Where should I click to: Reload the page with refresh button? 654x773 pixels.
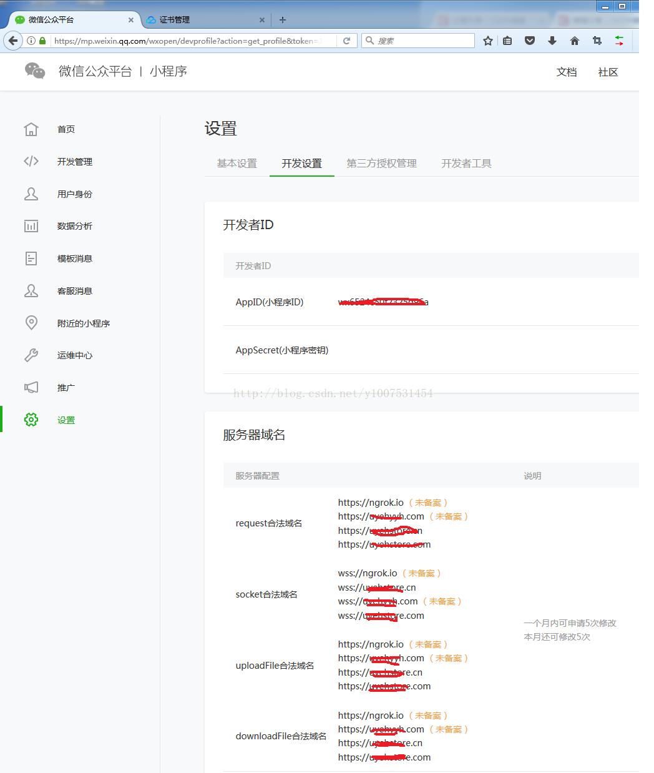346,41
